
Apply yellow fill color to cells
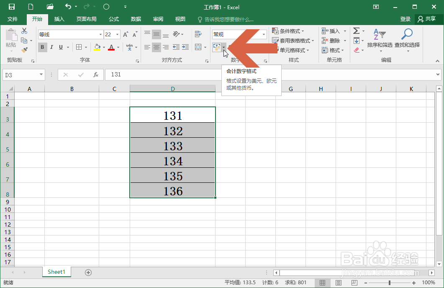point(97,47)
